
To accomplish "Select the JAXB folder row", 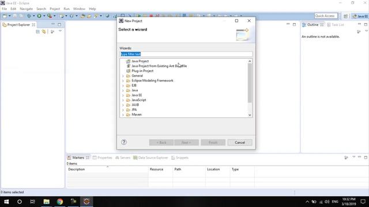I will tap(133, 105).
